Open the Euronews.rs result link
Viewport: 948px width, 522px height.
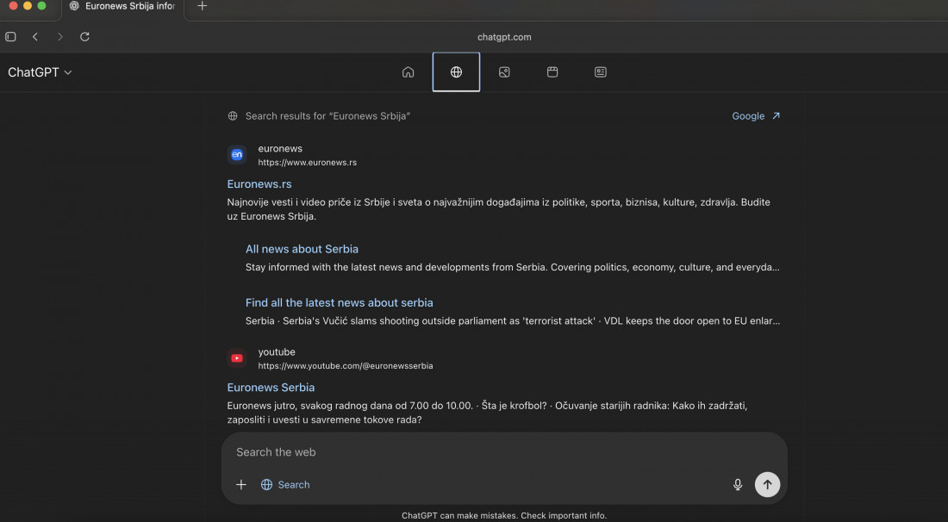coord(259,184)
